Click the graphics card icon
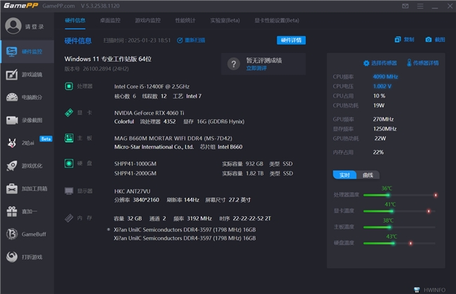This screenshot has height=294, width=456. pyautogui.click(x=69, y=112)
